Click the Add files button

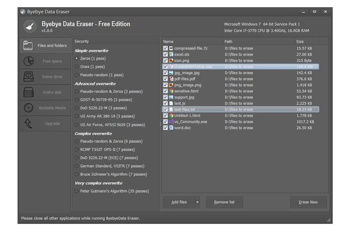pyautogui.click(x=179, y=202)
